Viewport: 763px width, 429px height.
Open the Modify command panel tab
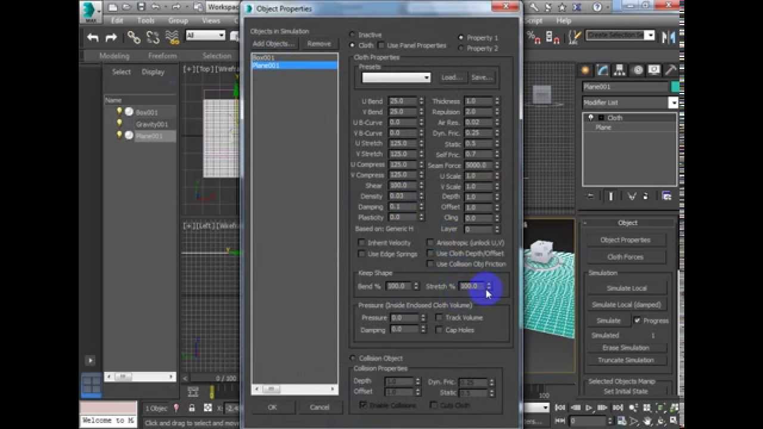click(603, 70)
